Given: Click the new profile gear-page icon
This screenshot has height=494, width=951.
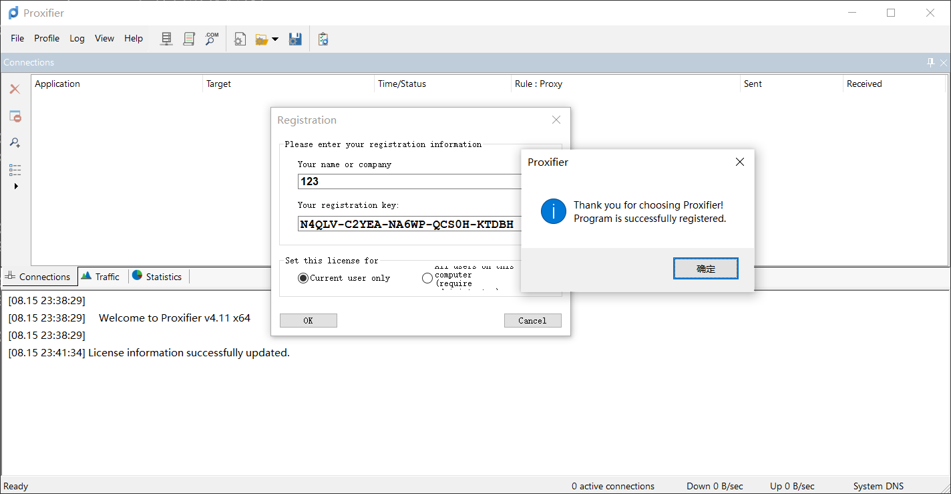Looking at the screenshot, I should click(x=240, y=39).
